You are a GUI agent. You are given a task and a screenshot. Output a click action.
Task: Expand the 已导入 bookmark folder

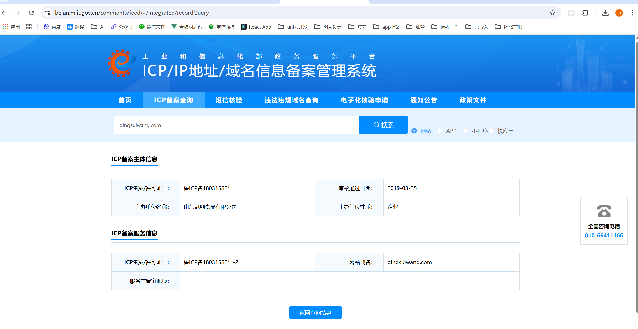click(477, 27)
